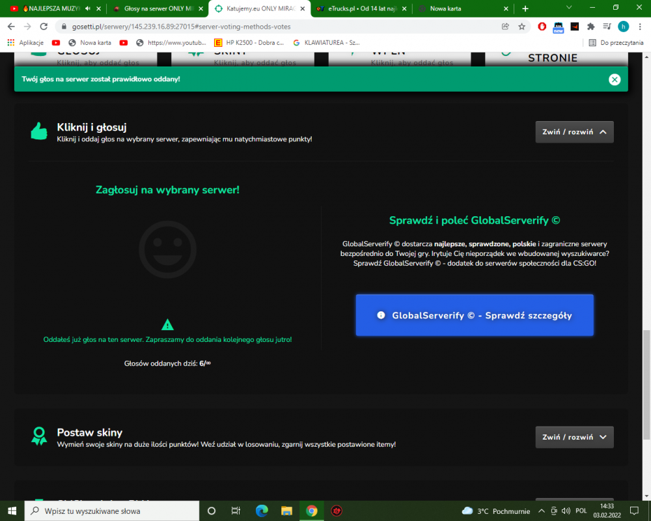This screenshot has height=521, width=651.
Task: Open the Extensions puzzle menu
Action: (591, 27)
